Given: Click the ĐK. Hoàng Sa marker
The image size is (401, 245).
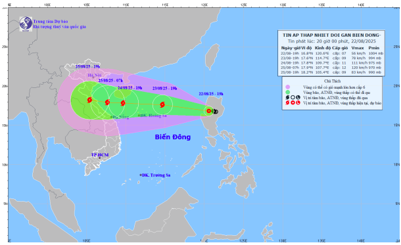Looking at the screenshot, I should point(139,116).
